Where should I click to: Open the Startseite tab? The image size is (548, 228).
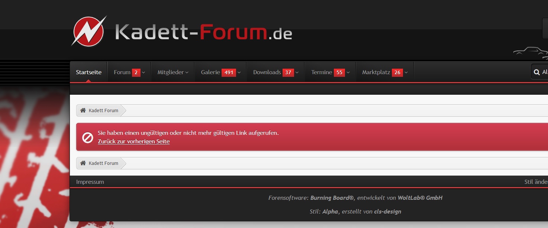(x=89, y=72)
